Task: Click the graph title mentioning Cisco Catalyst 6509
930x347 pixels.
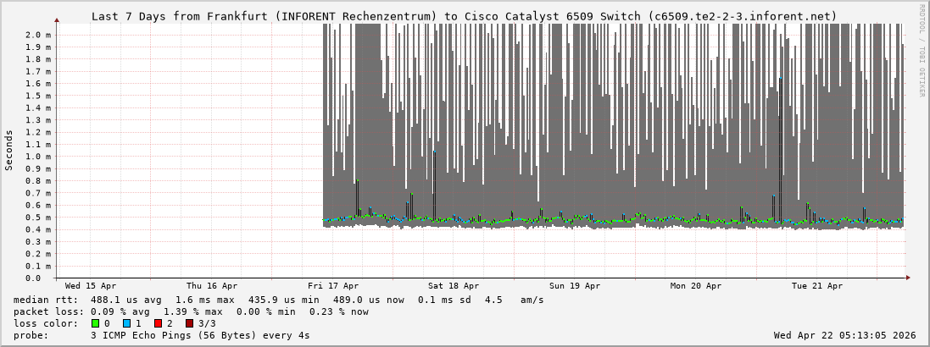Action: (464, 16)
